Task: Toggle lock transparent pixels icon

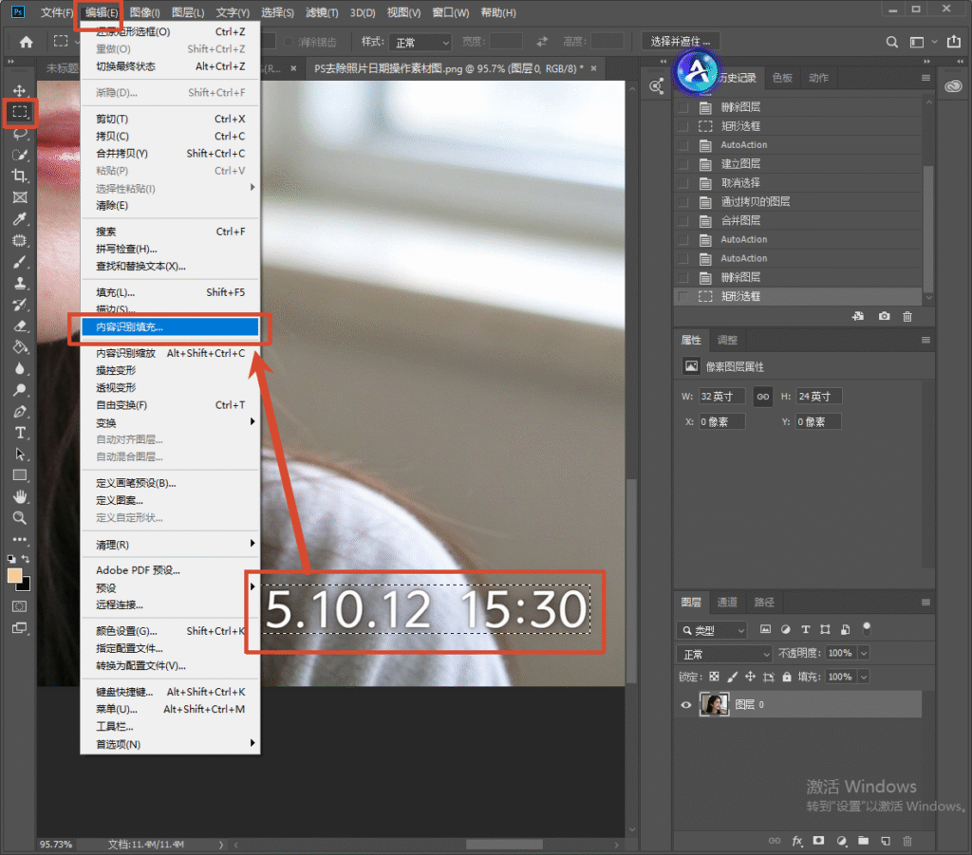Action: point(714,677)
